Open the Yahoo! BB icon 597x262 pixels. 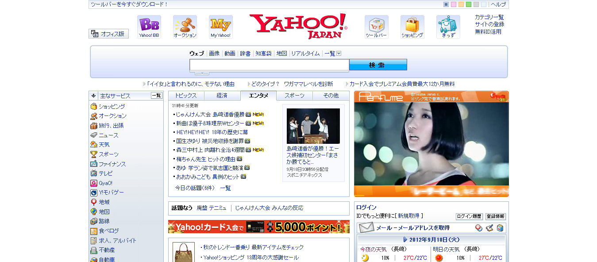pos(149,27)
